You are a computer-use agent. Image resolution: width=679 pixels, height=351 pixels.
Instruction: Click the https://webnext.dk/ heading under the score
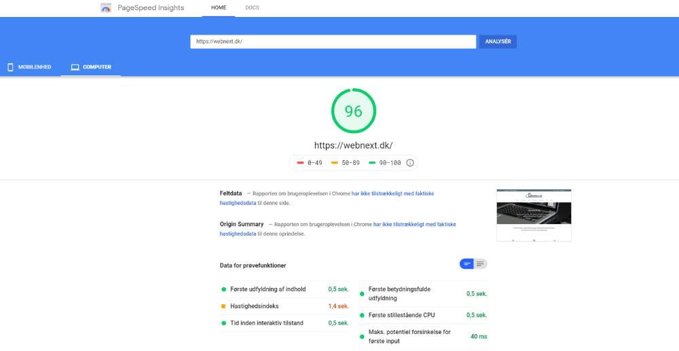click(x=353, y=145)
